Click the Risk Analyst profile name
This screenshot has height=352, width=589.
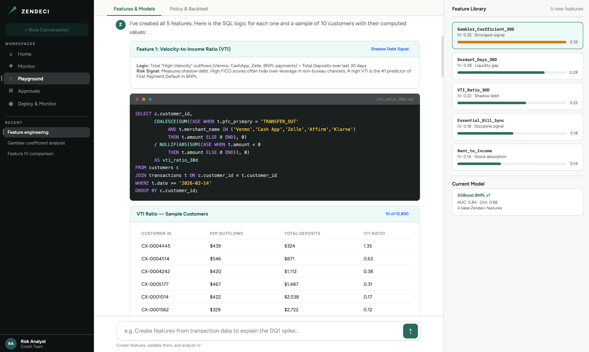click(33, 341)
